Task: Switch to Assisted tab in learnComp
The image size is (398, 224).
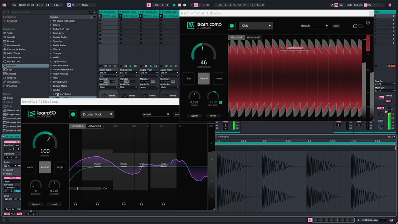Action: (x=236, y=37)
